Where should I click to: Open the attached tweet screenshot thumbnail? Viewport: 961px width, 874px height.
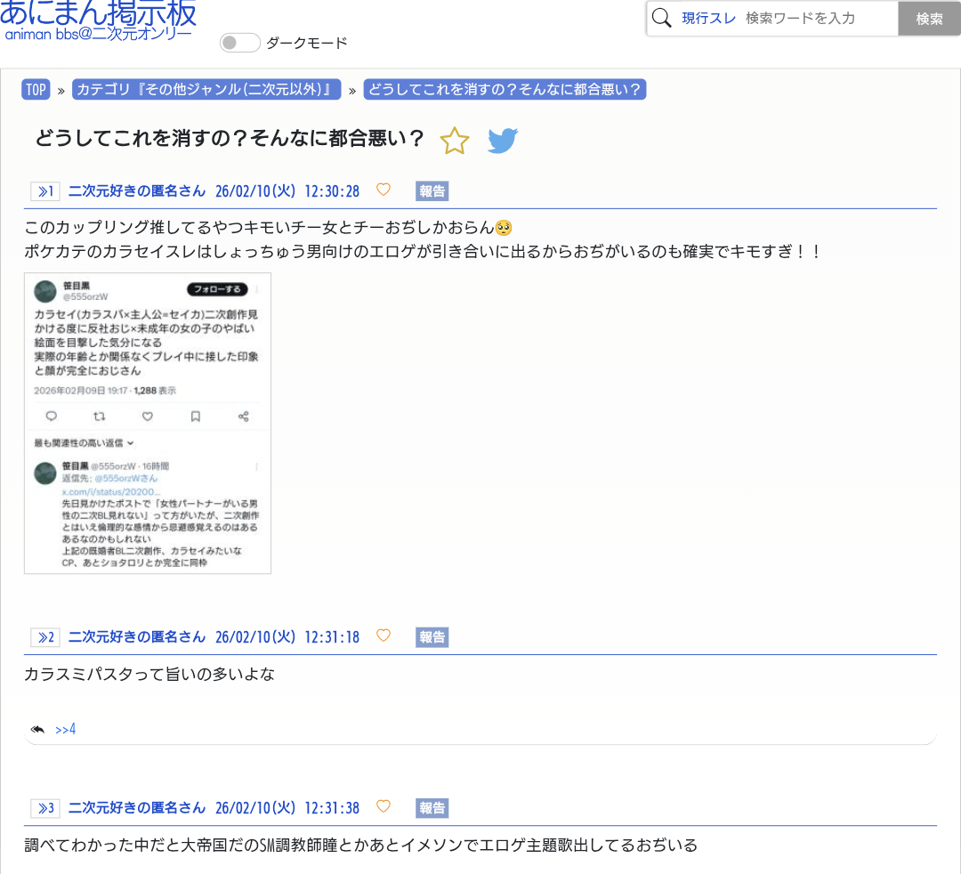pyautogui.click(x=148, y=423)
